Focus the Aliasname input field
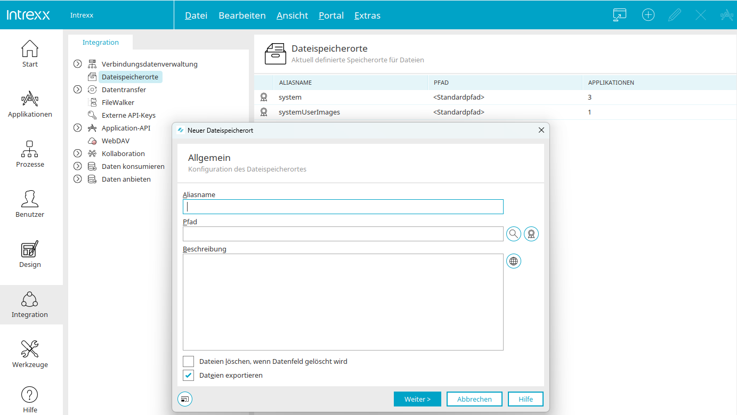Screen dimensions: 737x415 pos(343,207)
